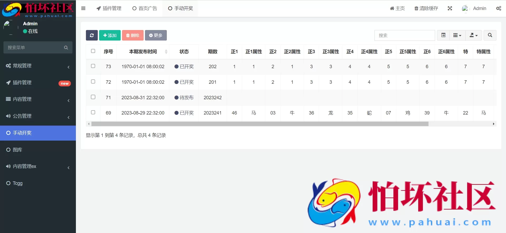Click the 蛇 cell in row 69
The image size is (506, 233).
pyautogui.click(x=369, y=113)
